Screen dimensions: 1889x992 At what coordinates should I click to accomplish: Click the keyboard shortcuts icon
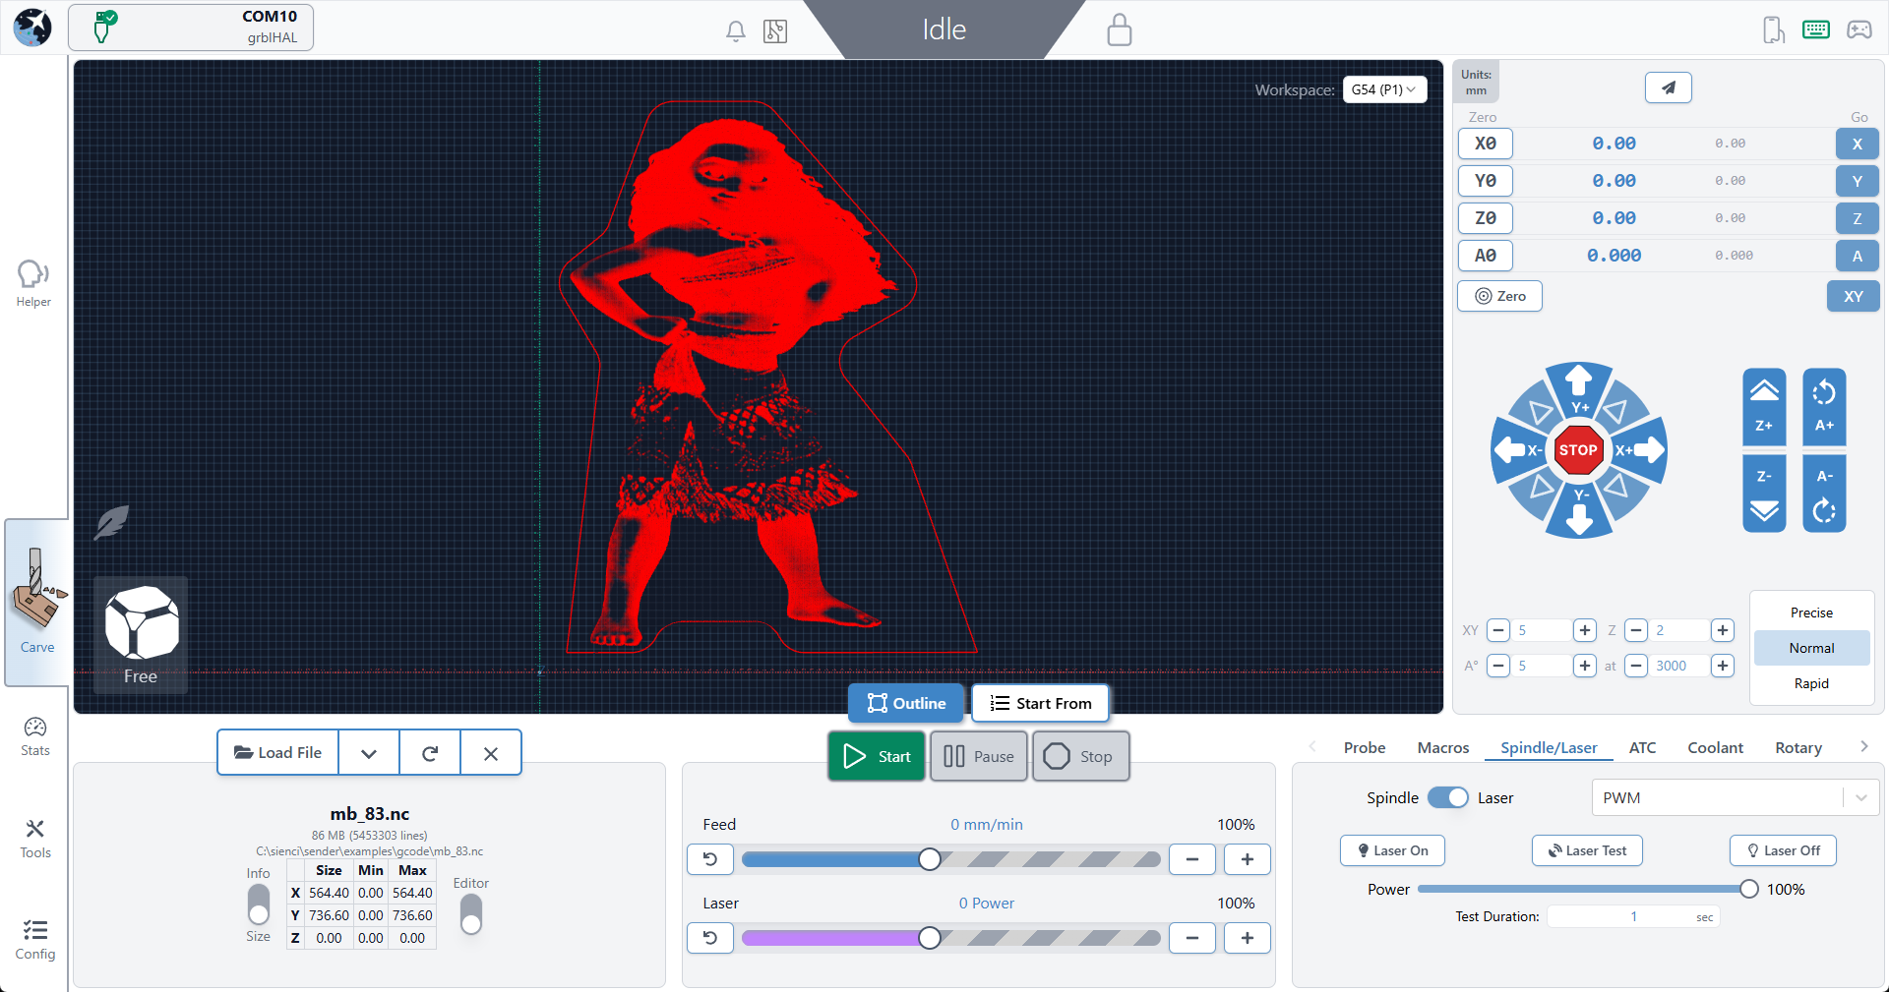tap(1815, 29)
